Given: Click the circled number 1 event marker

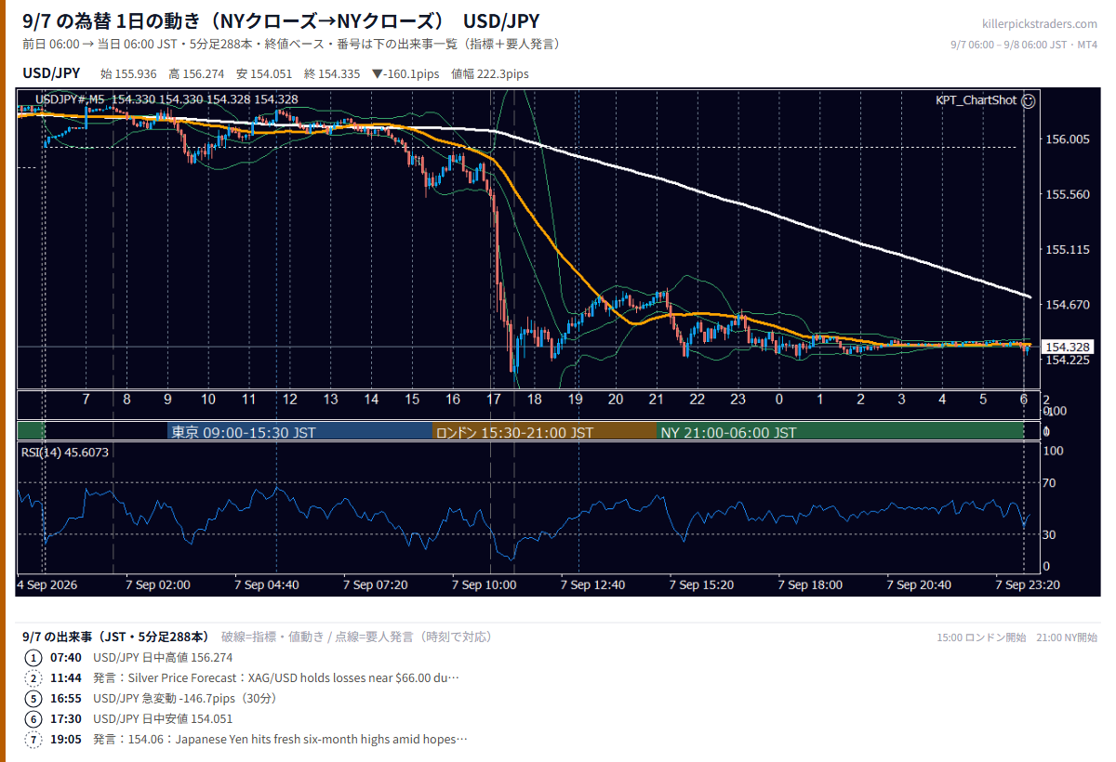Looking at the screenshot, I should click(x=33, y=658).
